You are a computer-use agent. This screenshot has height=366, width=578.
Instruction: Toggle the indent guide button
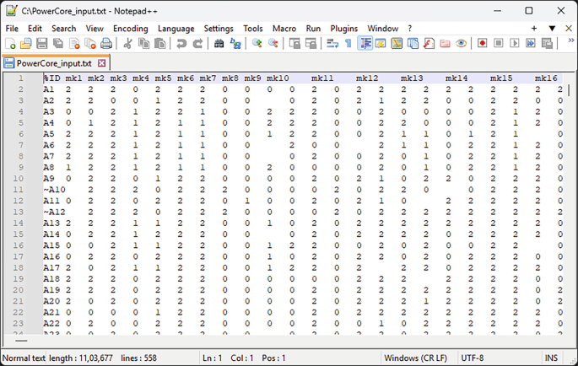pyautogui.click(x=365, y=44)
